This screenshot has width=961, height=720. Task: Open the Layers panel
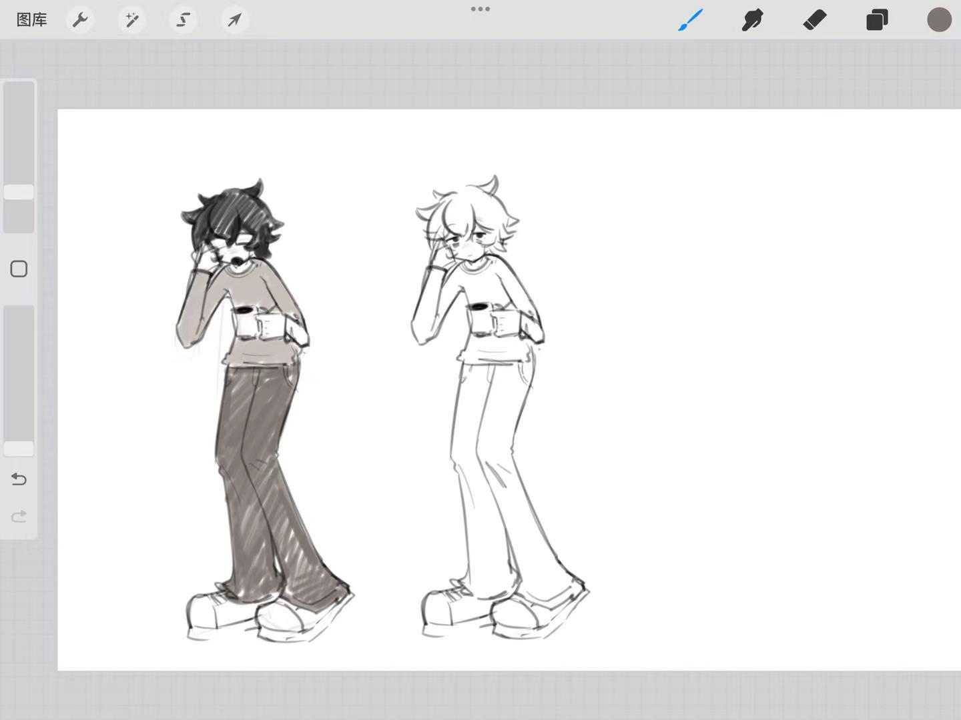[x=877, y=20]
